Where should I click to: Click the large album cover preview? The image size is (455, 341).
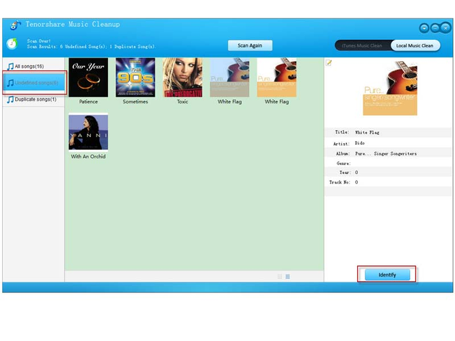pos(390,88)
